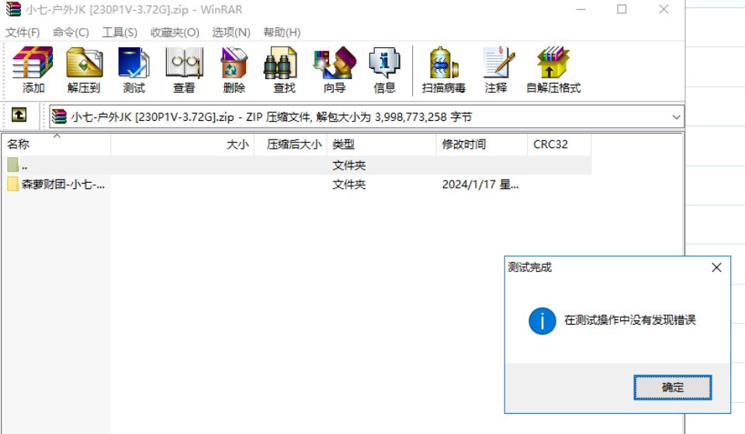
Task: Close the WinRAR main window
Action: pyautogui.click(x=664, y=9)
